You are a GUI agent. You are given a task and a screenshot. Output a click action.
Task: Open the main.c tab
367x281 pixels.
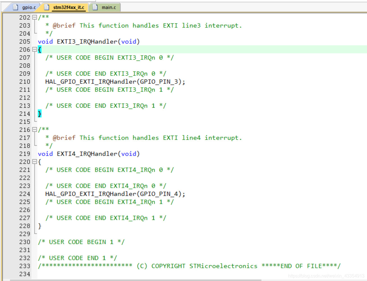108,7
